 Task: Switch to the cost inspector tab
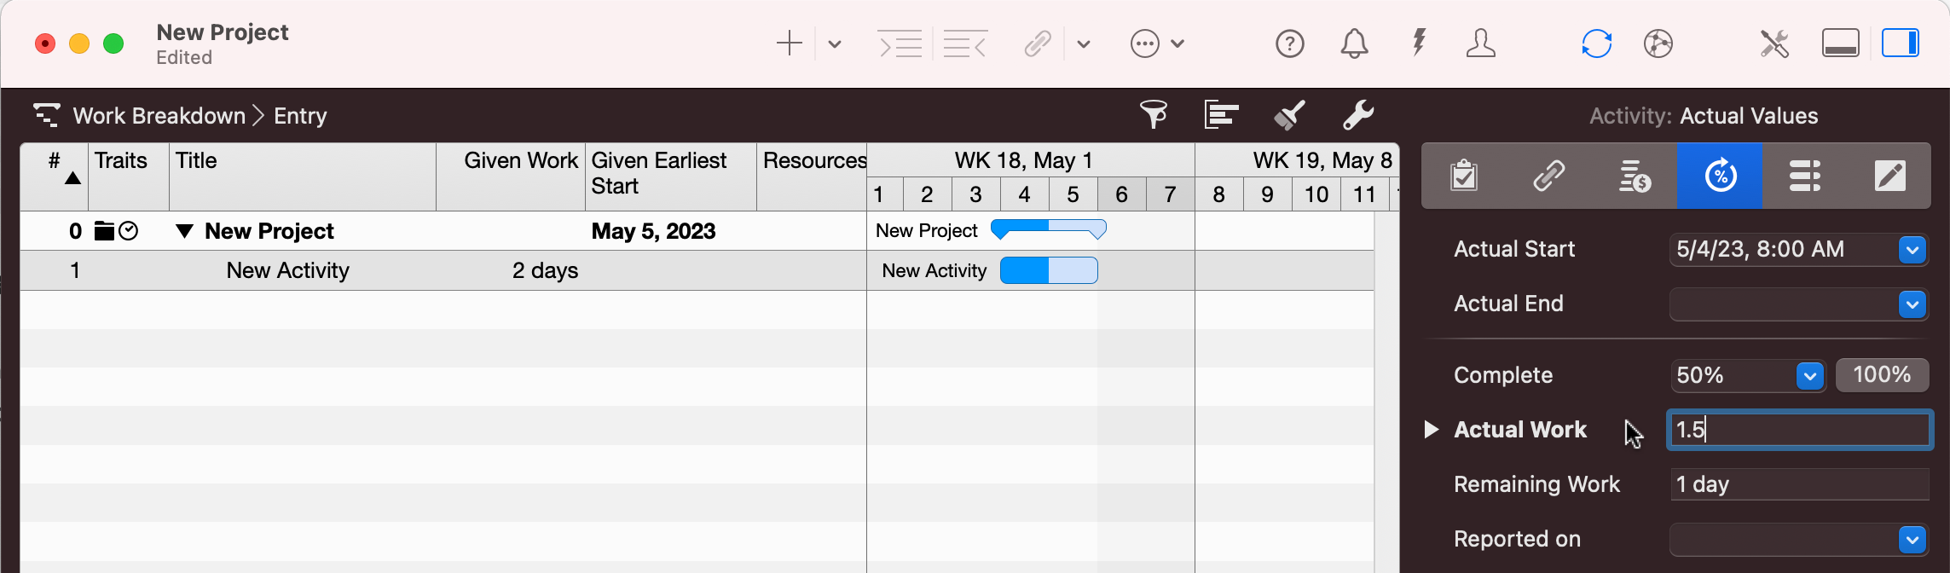[x=1635, y=177]
